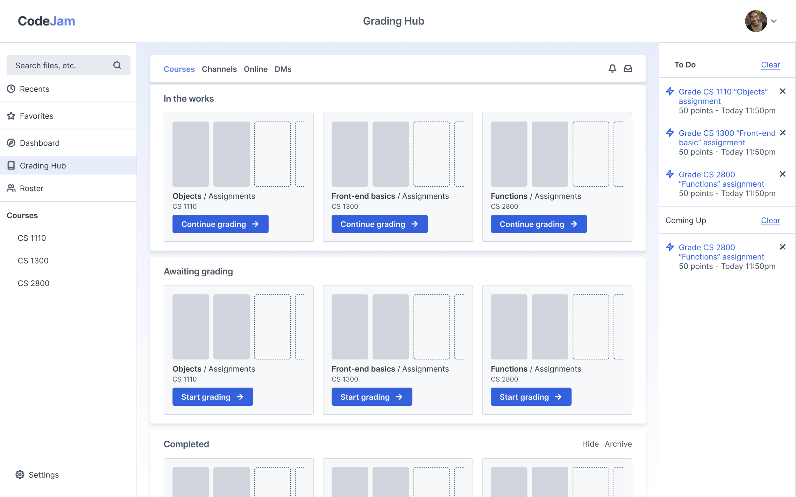This screenshot has width=796, height=497.
Task: Dismiss CS 2800 Functions item in Coming Up
Action: point(783,247)
